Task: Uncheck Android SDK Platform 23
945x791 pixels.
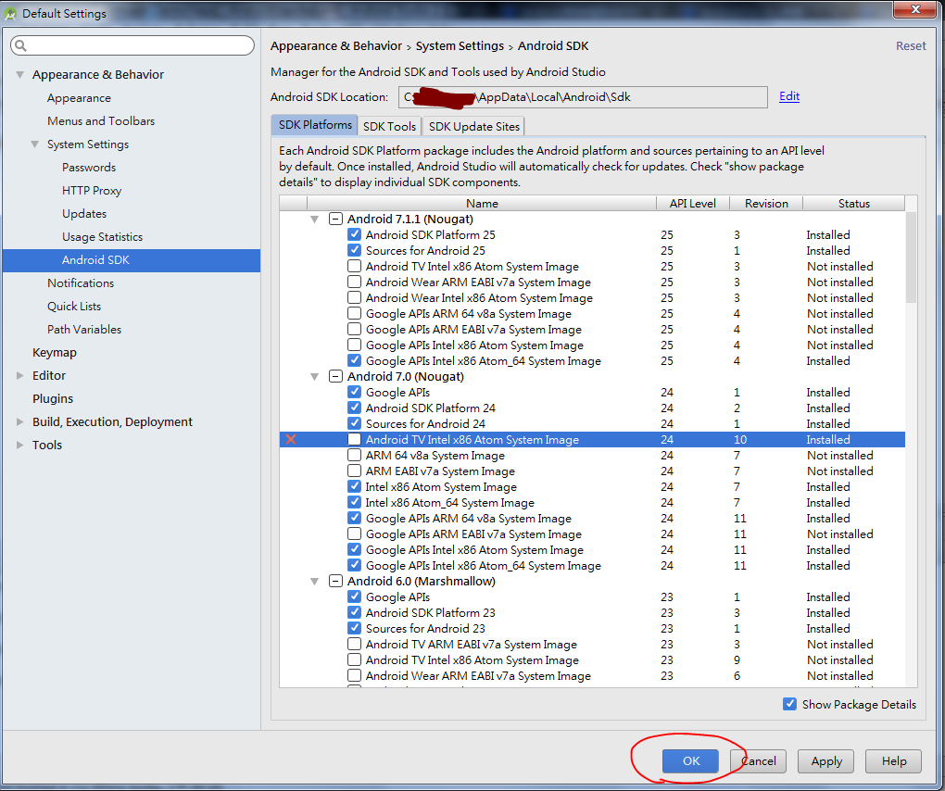Action: [354, 612]
